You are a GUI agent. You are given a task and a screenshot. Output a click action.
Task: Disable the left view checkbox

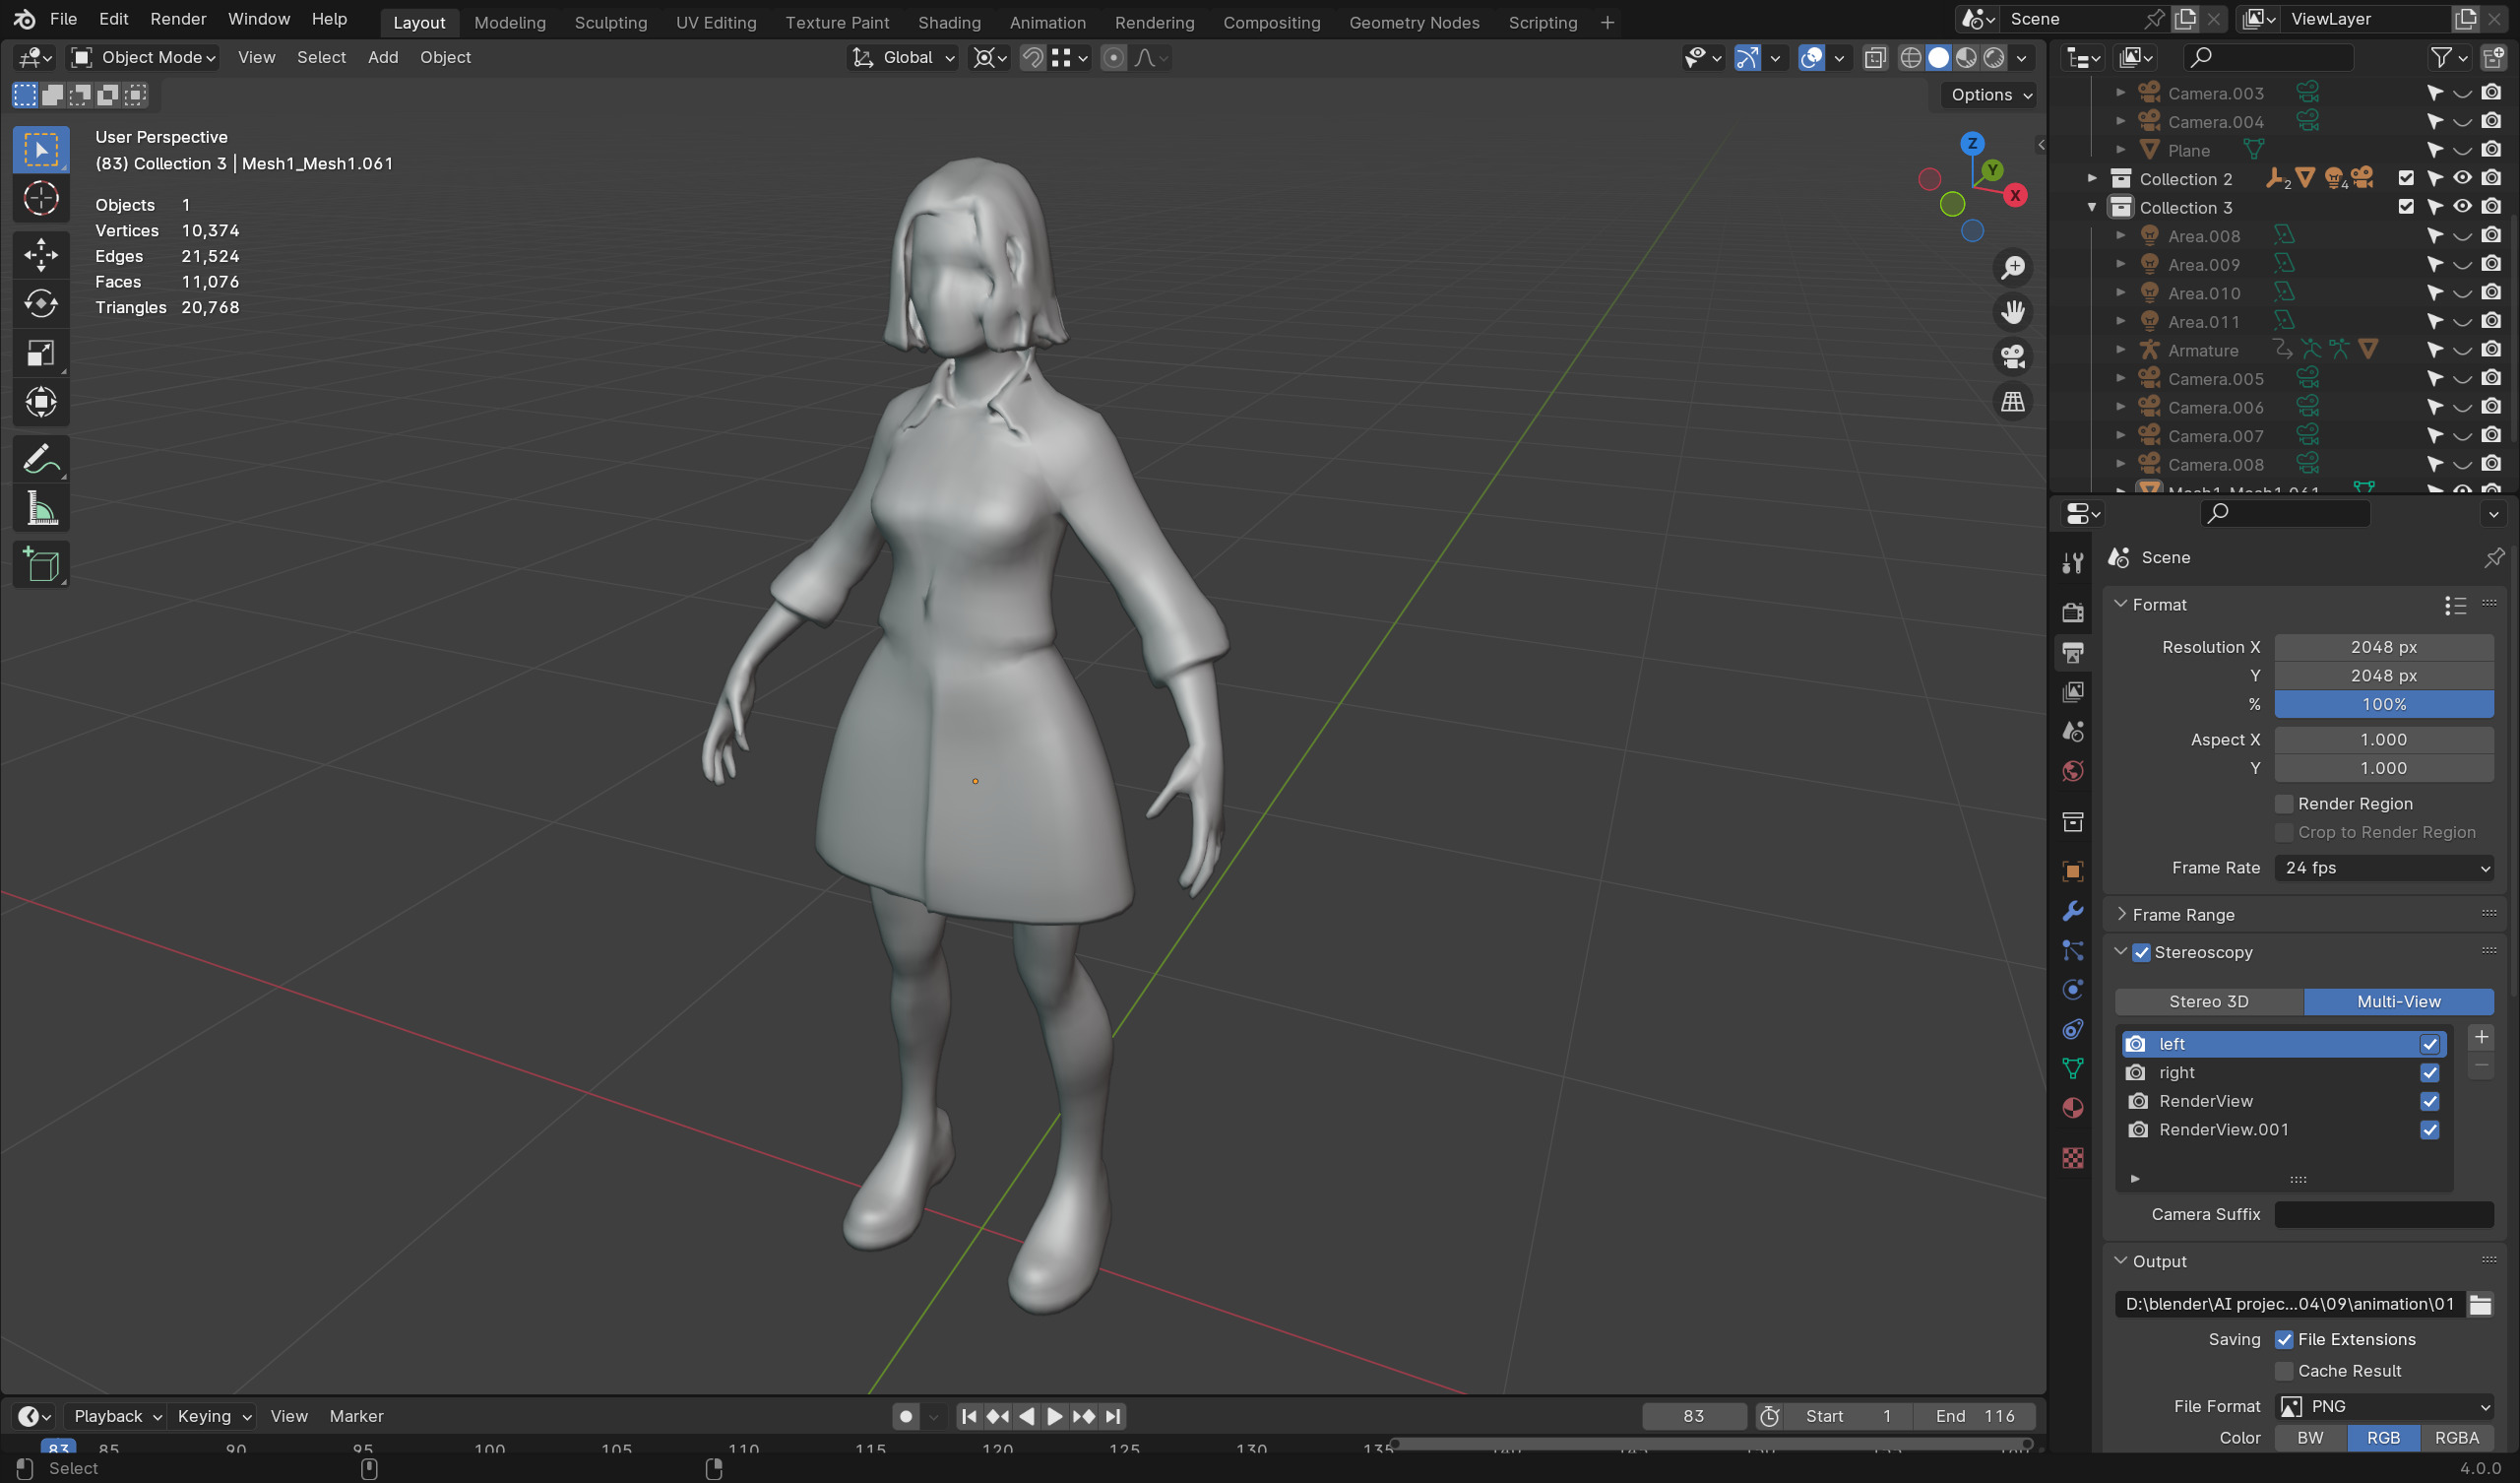(x=2429, y=1045)
